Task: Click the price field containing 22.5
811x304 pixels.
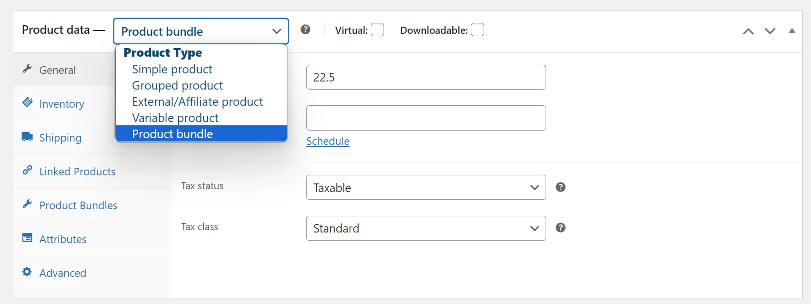Action: pyautogui.click(x=426, y=77)
